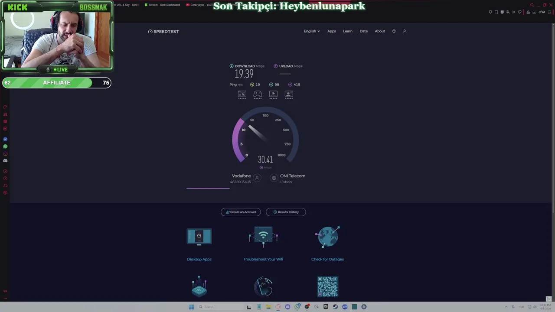Click the Windows Start button

coord(191,307)
